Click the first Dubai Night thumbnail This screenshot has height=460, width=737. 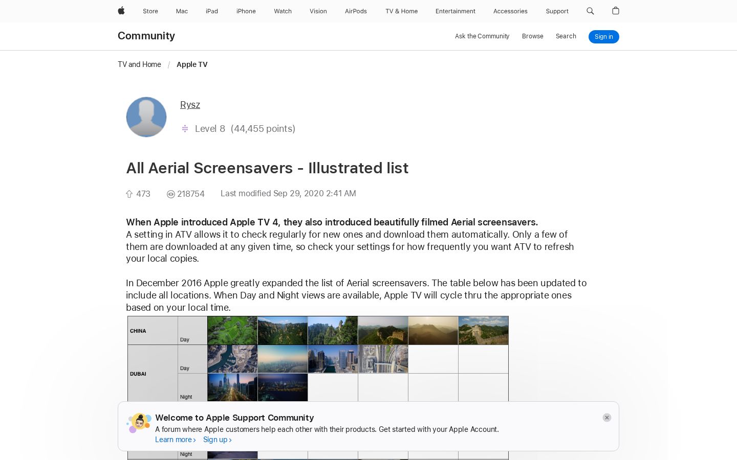pyautogui.click(x=232, y=387)
